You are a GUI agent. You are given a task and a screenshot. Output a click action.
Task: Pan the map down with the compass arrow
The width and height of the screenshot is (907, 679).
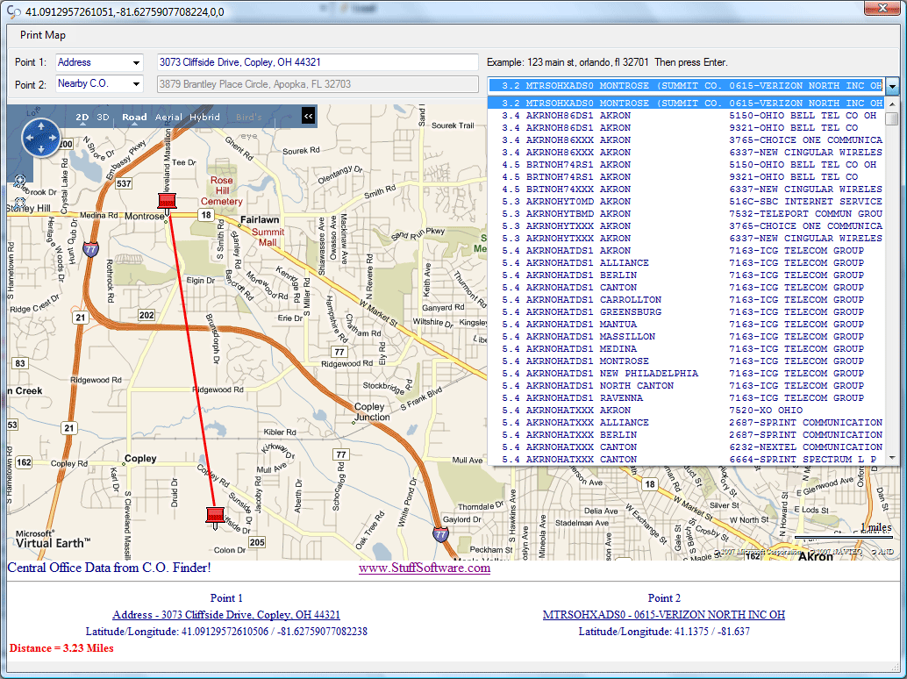41,148
